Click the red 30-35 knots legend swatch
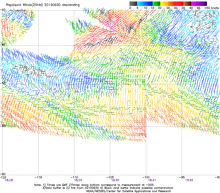Viewport: 220px width, 193px height. (x=180, y=4)
